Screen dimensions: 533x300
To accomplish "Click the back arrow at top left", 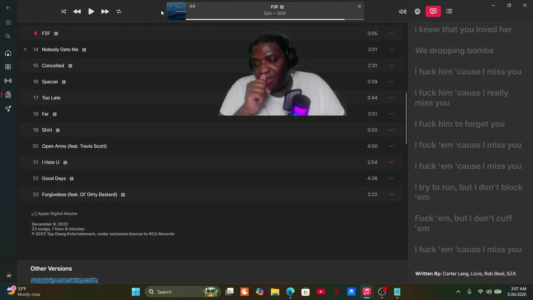I will 8,7.
